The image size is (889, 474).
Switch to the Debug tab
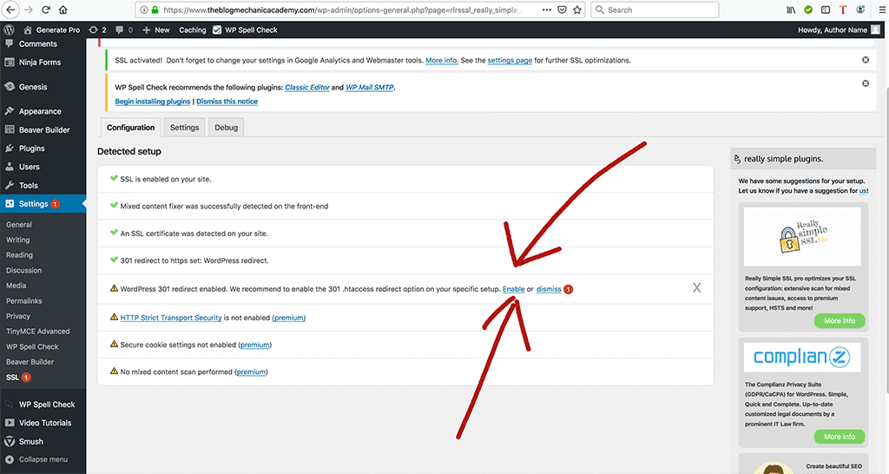point(226,128)
